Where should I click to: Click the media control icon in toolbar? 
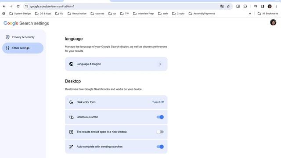(256, 6)
